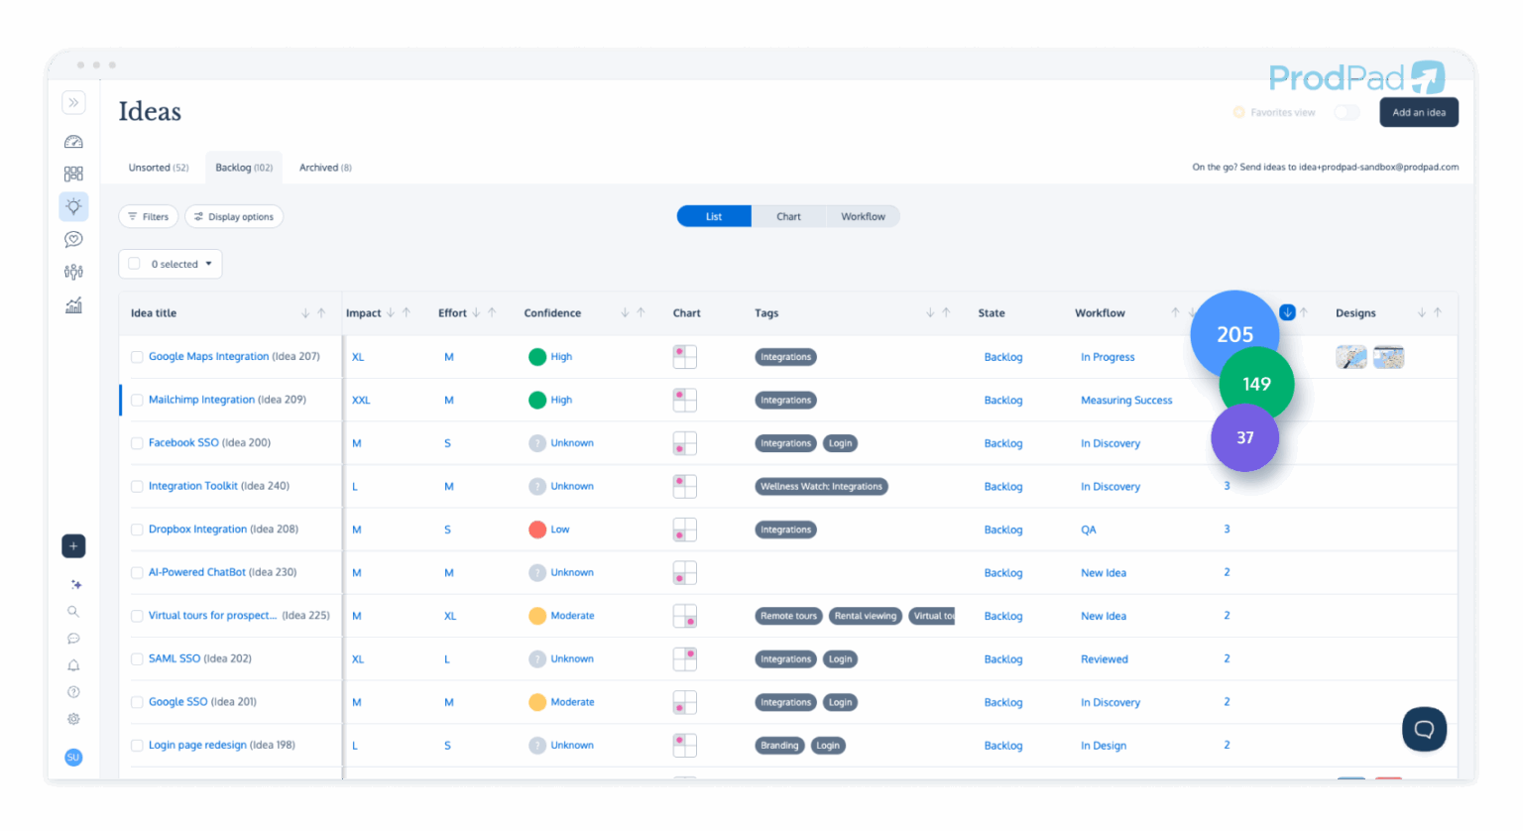The height and width of the screenshot is (831, 1523).
Task: Open Display options
Action: point(234,216)
